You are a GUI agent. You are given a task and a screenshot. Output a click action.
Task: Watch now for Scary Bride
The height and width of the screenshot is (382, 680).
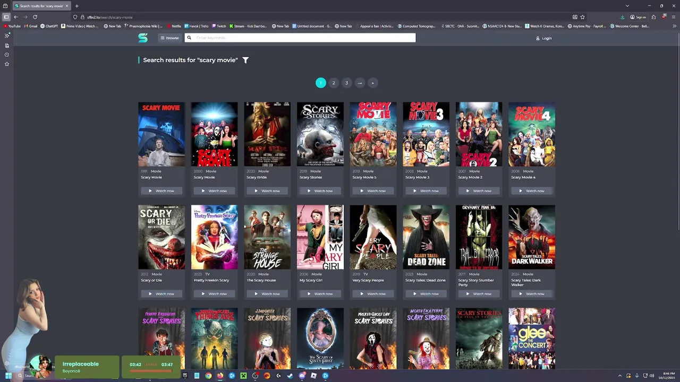(x=267, y=190)
